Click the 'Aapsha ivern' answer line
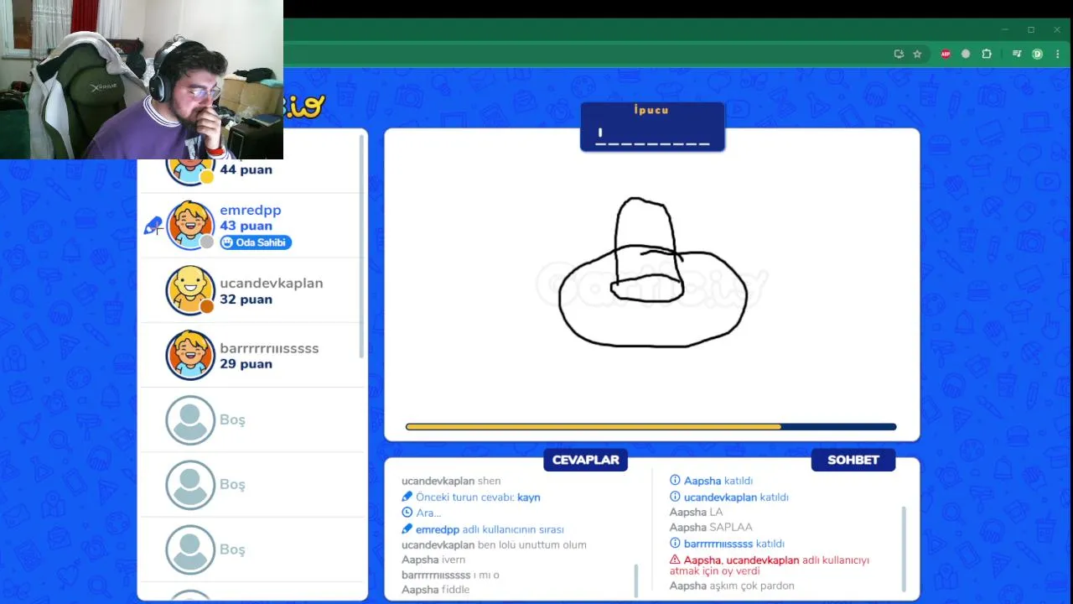Image resolution: width=1073 pixels, height=604 pixels. coord(433,560)
